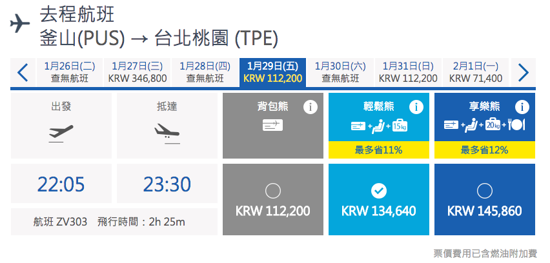Viewport: 550px width, 263px height.
Task: Click the departure airplane takeoff icon
Action: (61, 133)
